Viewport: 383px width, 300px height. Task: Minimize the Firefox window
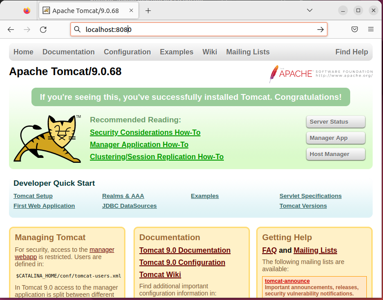(x=343, y=10)
